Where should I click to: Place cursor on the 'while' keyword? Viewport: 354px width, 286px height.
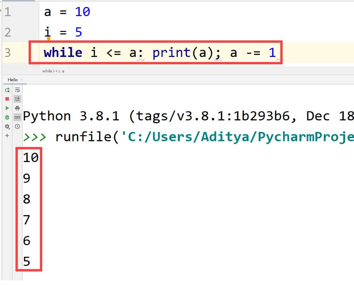click(63, 53)
